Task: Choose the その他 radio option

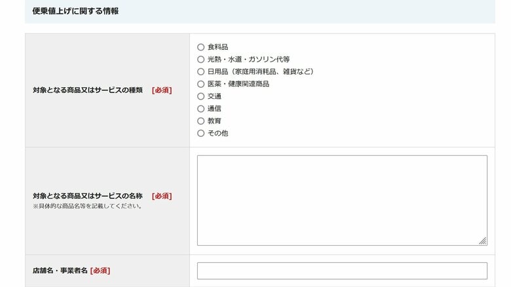Action: tap(200, 134)
